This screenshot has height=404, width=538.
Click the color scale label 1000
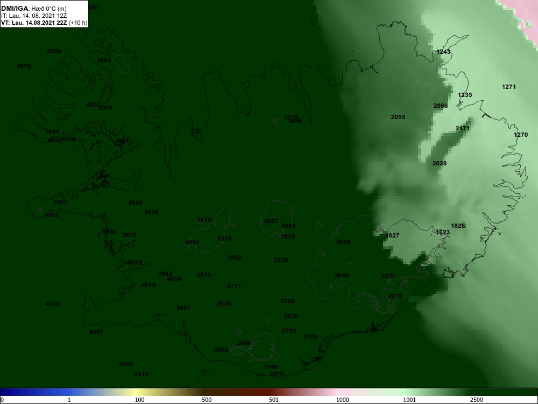pos(342,400)
